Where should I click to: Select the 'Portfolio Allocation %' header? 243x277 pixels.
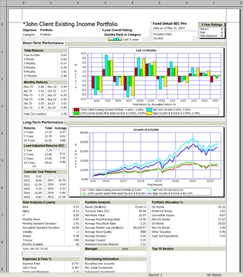pos(167,202)
